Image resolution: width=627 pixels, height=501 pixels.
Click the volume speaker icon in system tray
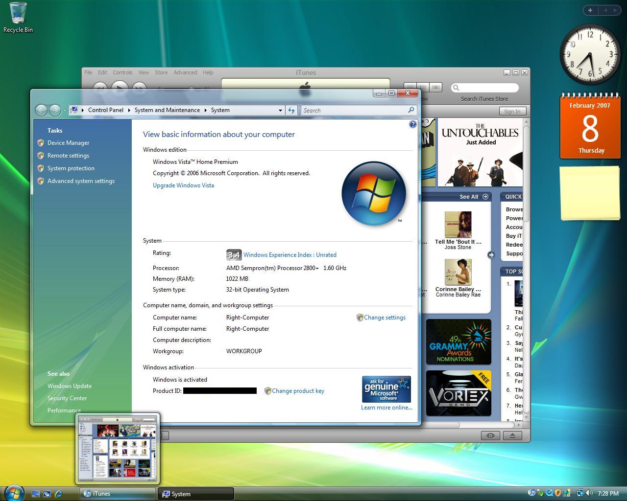coord(589,493)
